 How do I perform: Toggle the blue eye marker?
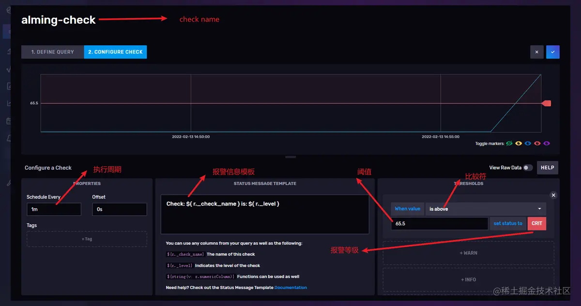click(528, 144)
